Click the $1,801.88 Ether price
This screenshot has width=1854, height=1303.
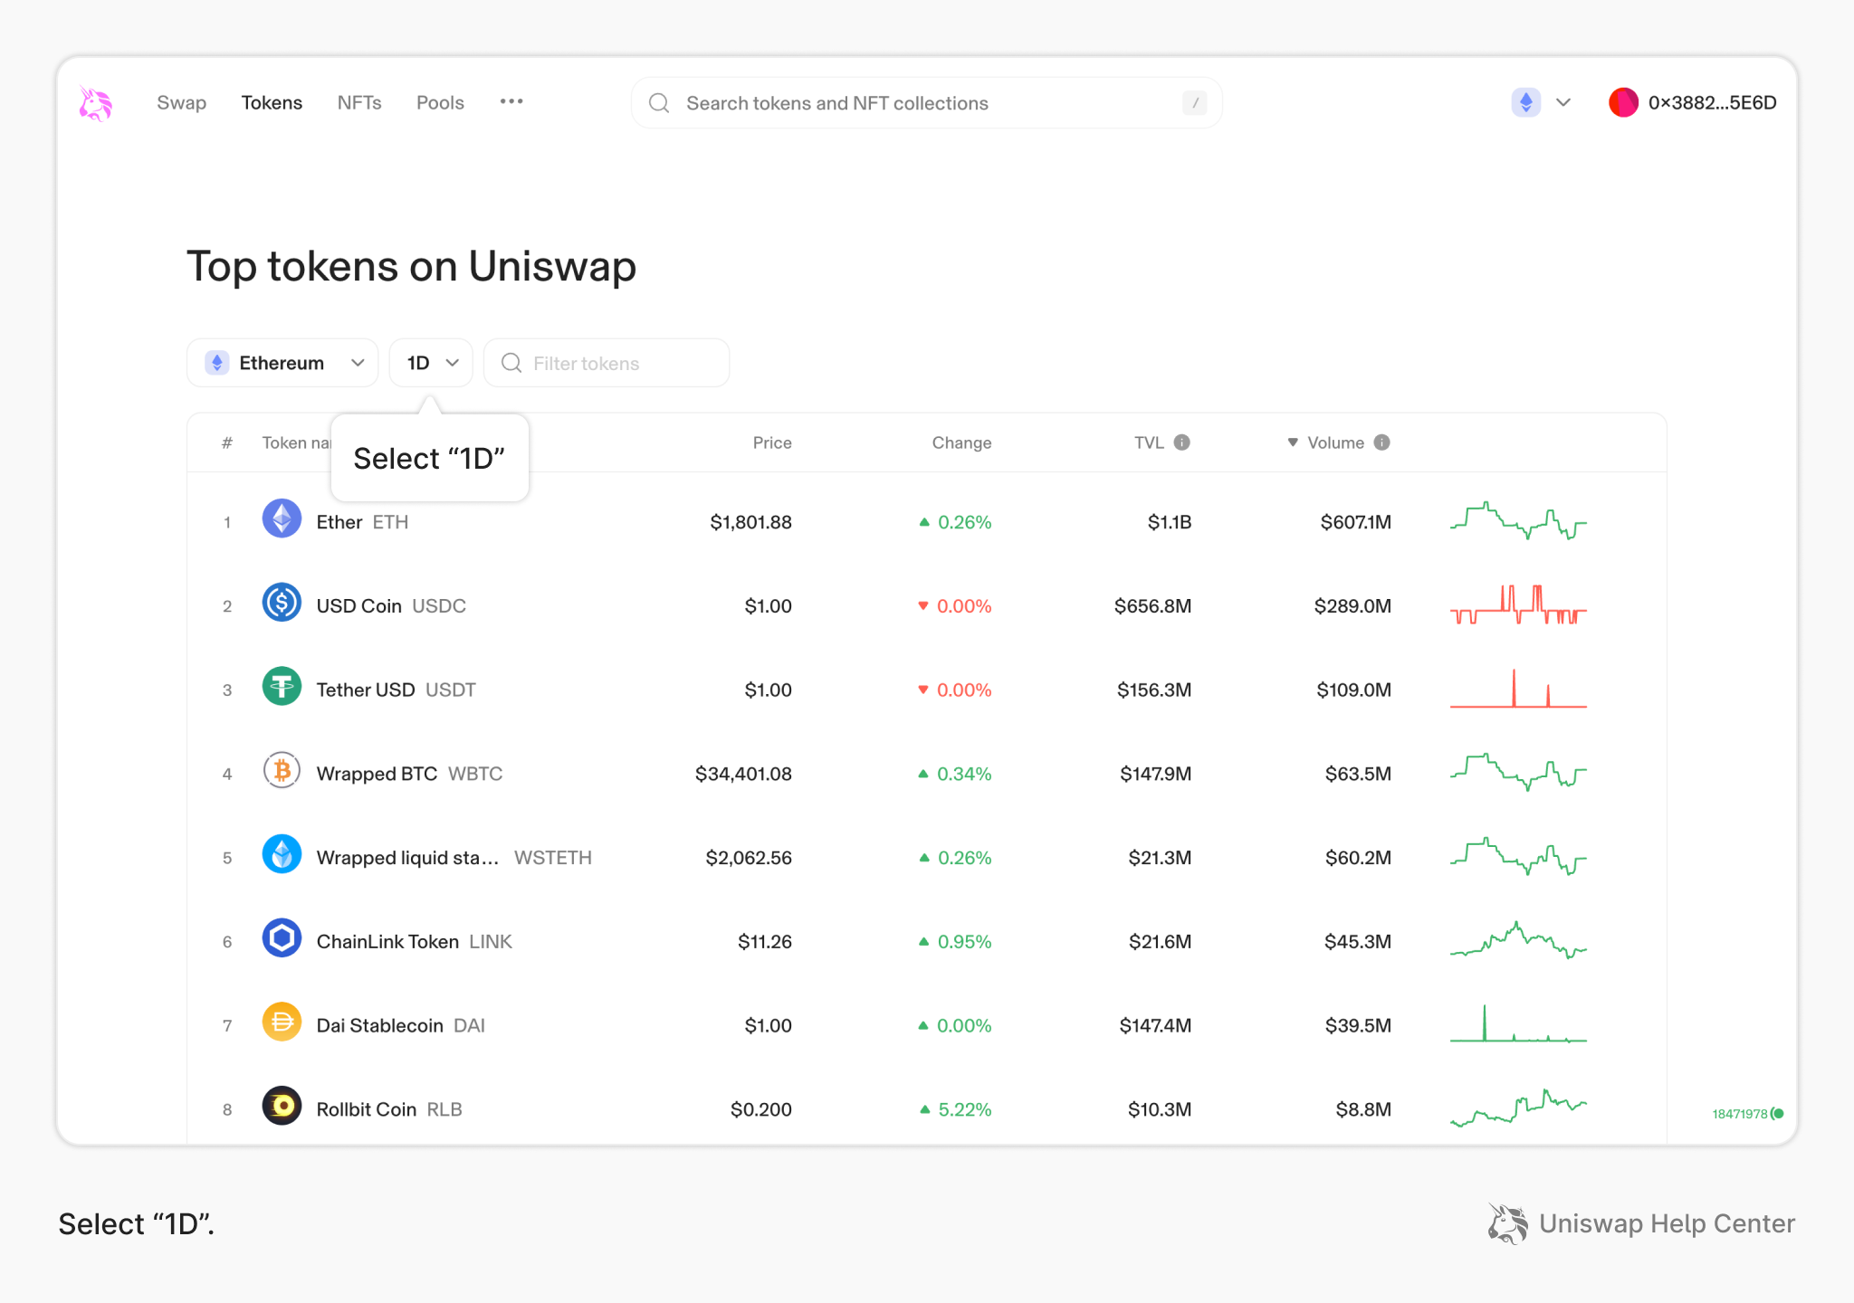(750, 522)
